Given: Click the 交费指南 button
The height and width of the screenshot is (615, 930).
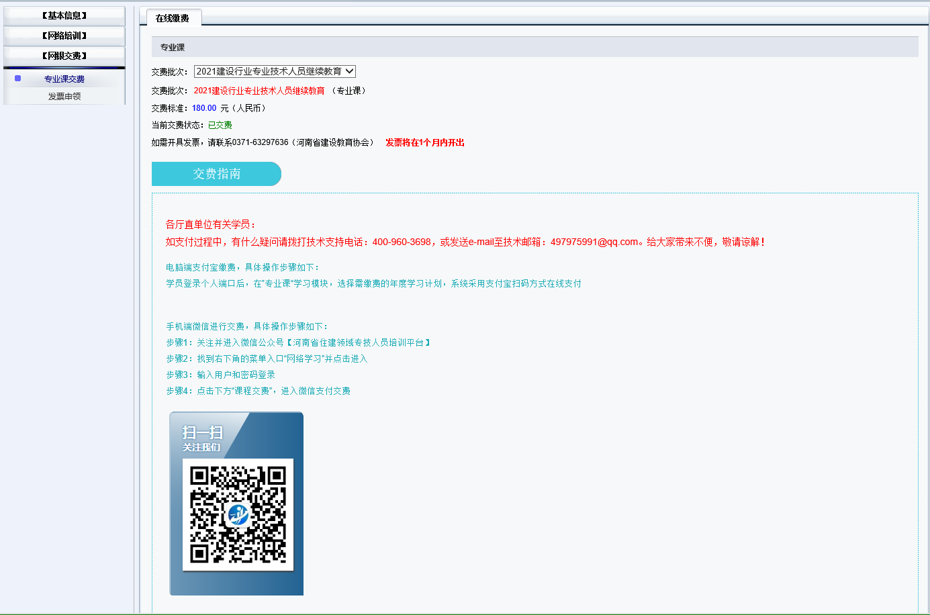Looking at the screenshot, I should coord(216,174).
